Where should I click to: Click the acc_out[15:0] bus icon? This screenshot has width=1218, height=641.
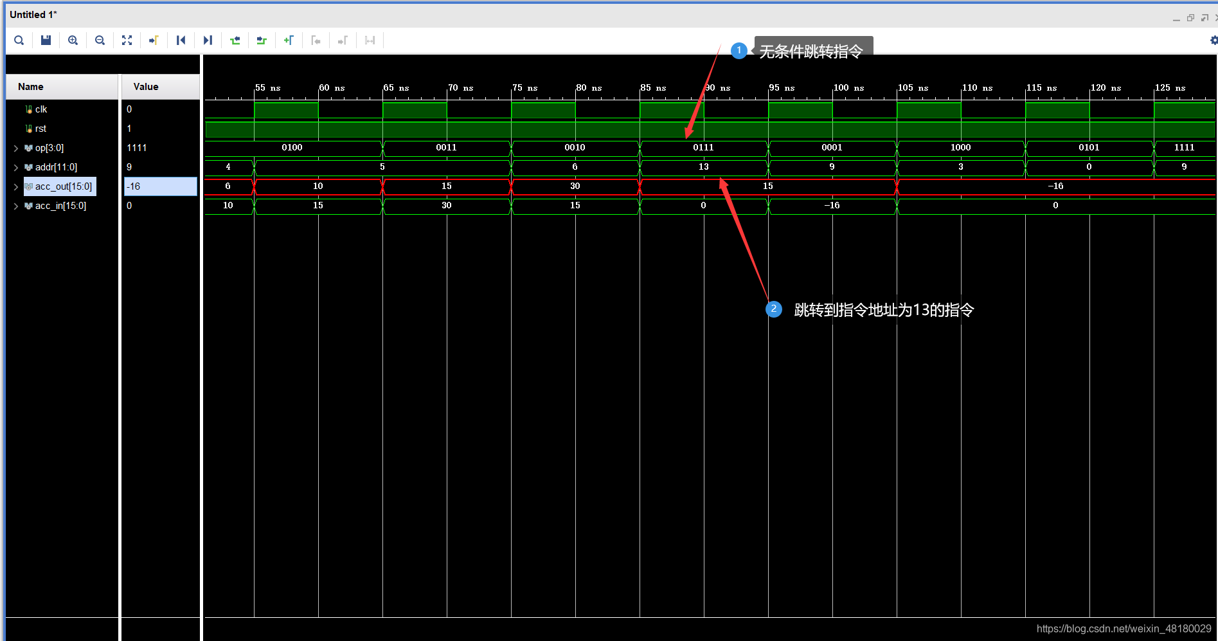tap(28, 186)
